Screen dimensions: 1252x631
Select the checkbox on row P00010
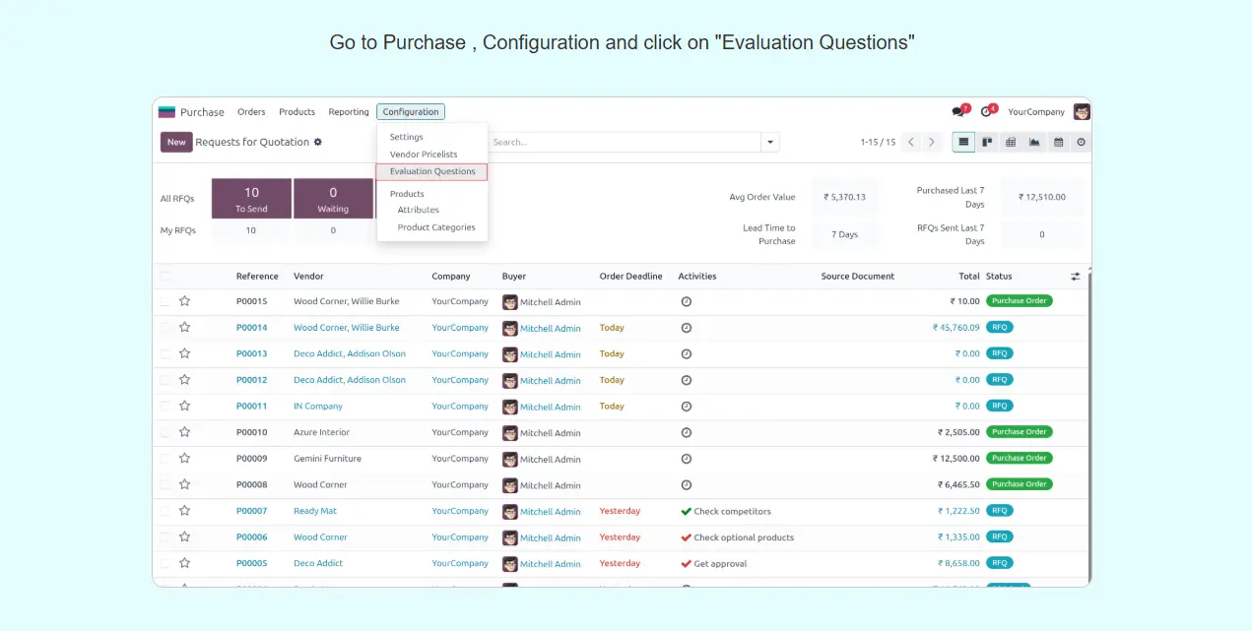pos(165,432)
